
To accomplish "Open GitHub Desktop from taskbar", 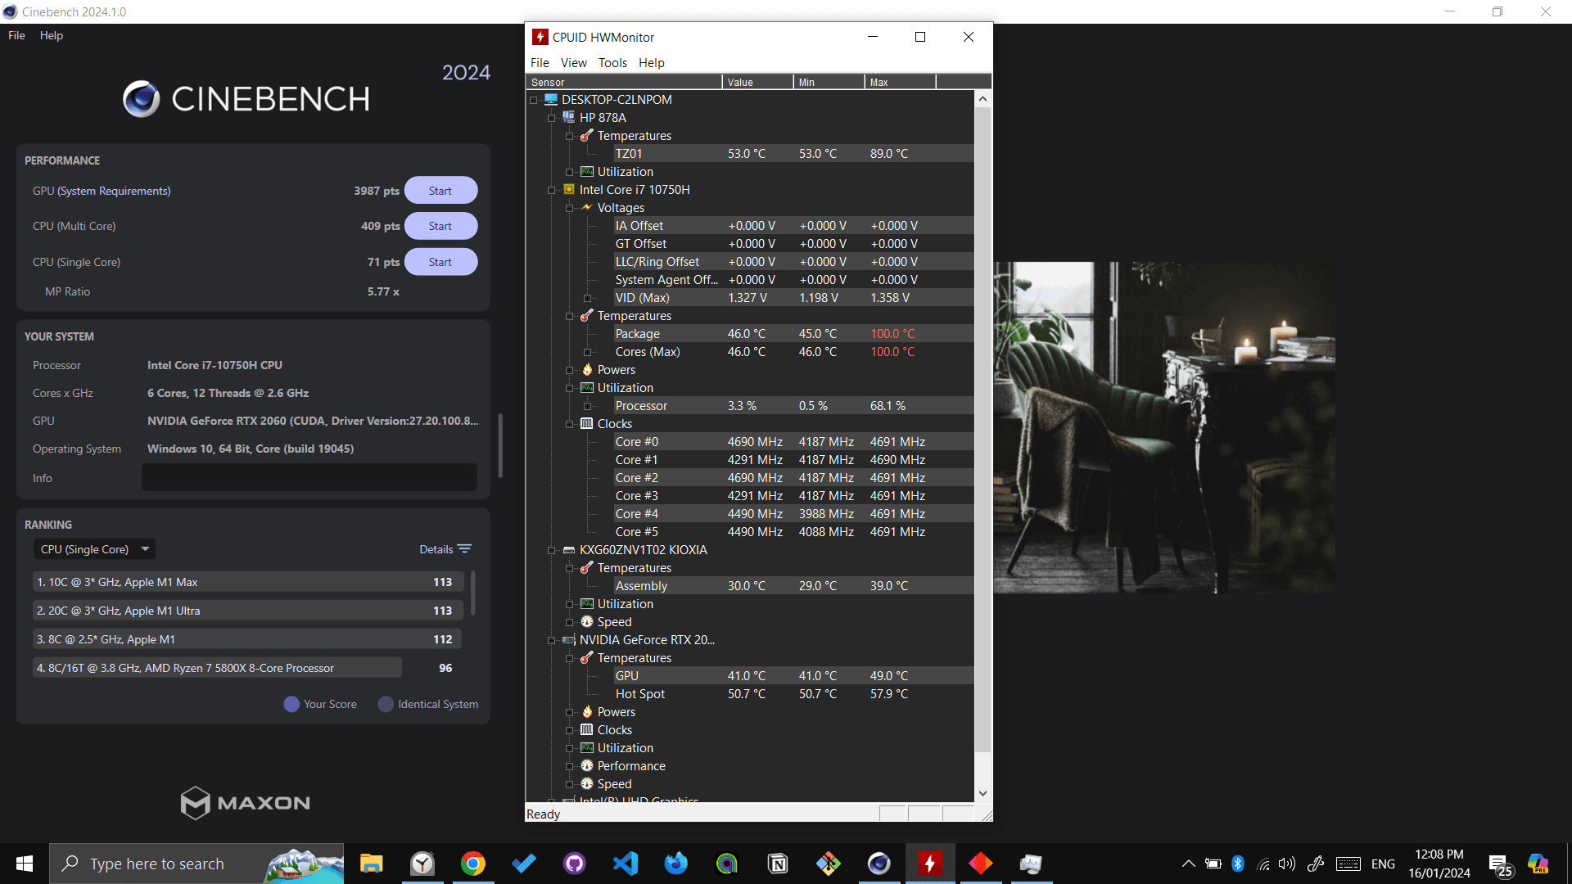I will [x=575, y=864].
